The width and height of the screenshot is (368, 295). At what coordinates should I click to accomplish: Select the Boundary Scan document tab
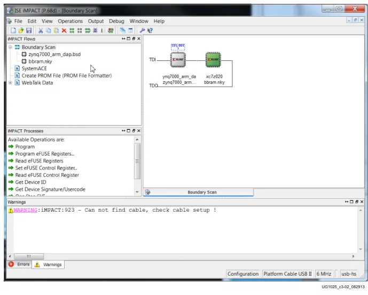click(198, 192)
